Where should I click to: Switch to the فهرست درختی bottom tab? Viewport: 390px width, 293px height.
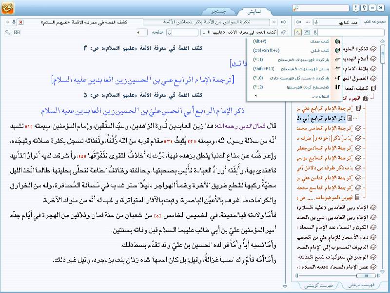pos(362,285)
